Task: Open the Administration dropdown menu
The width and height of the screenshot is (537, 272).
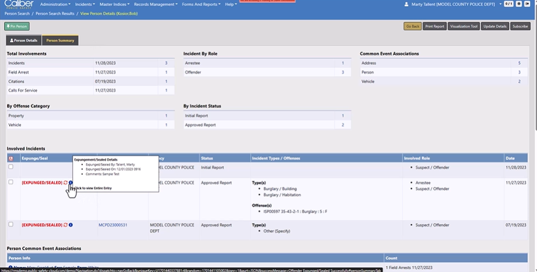Action: [x=55, y=4]
